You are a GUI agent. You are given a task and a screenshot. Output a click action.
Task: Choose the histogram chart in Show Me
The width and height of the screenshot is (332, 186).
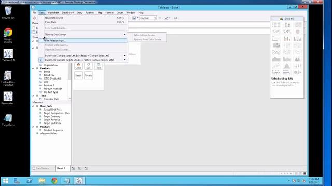(x=287, y=66)
